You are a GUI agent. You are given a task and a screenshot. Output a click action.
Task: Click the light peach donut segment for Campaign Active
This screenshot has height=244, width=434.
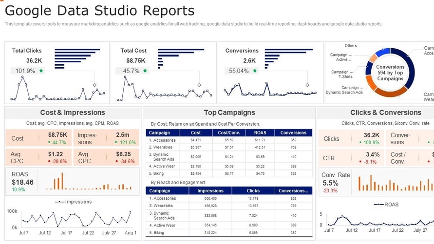[373, 58]
